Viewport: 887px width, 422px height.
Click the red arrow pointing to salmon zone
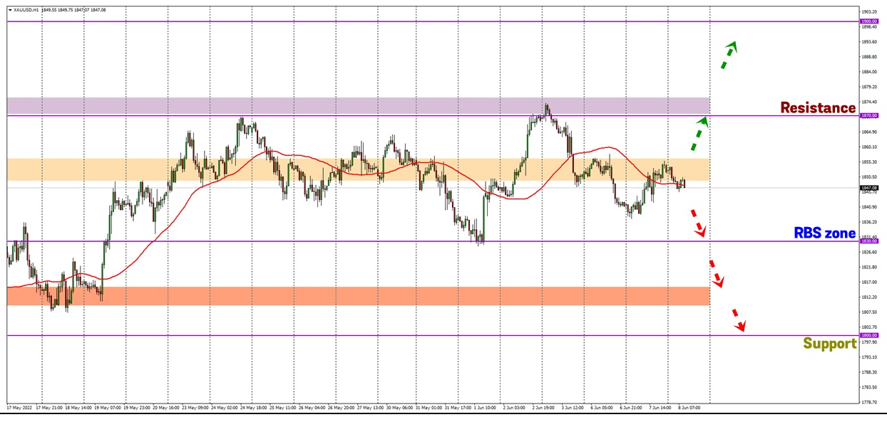pyautogui.click(x=715, y=274)
